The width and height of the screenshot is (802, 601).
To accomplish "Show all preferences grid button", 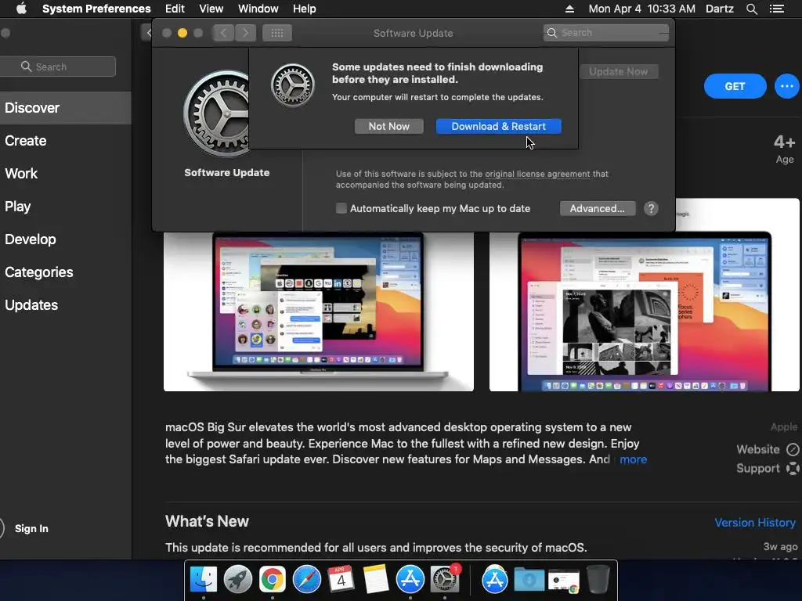I will pos(277,33).
